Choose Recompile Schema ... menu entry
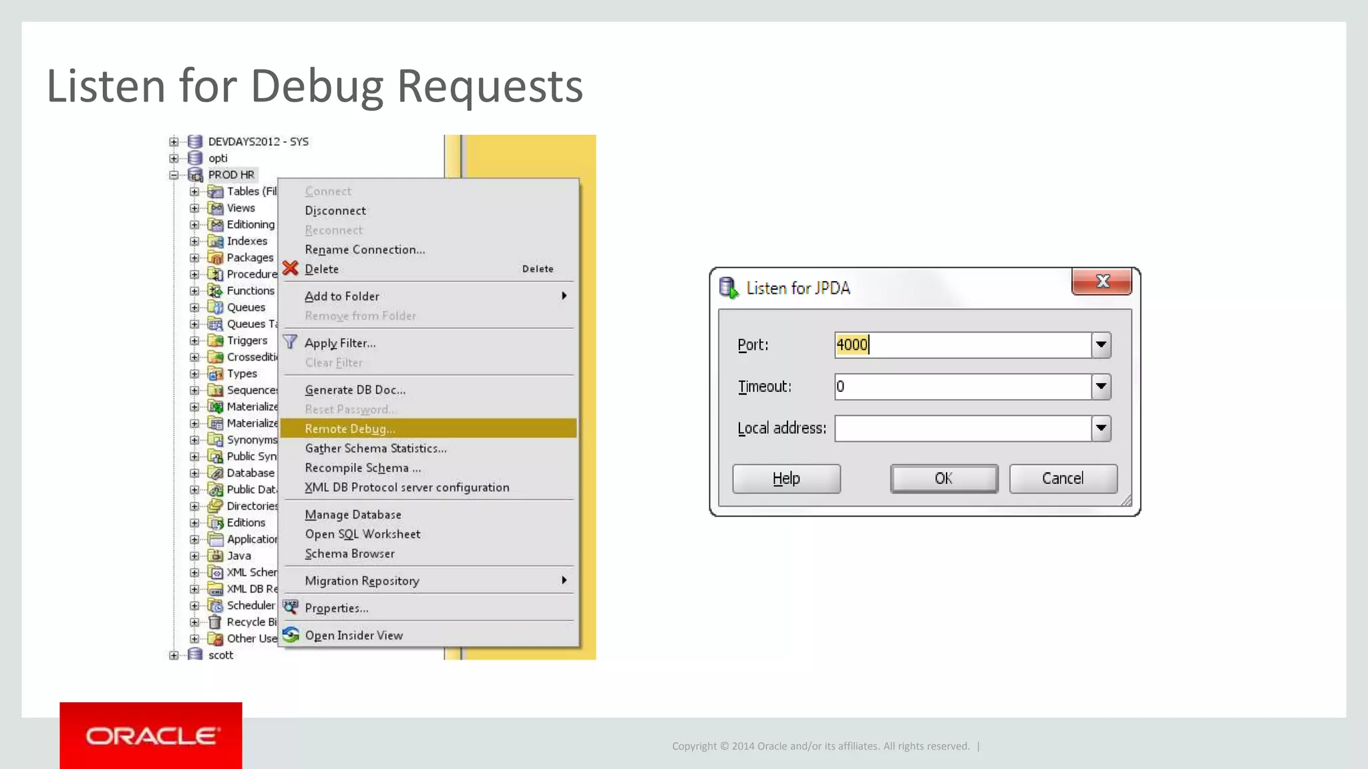This screenshot has height=769, width=1368. click(427, 468)
